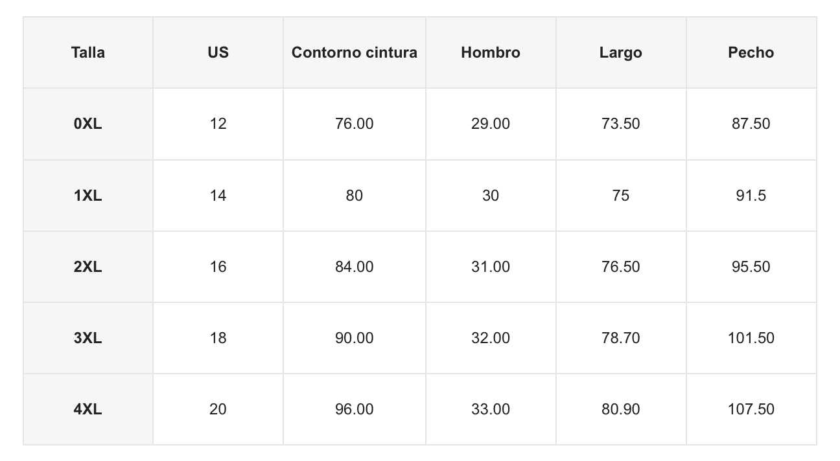840x461 pixels.
Task: Select the Hombro column header
Action: tap(491, 52)
